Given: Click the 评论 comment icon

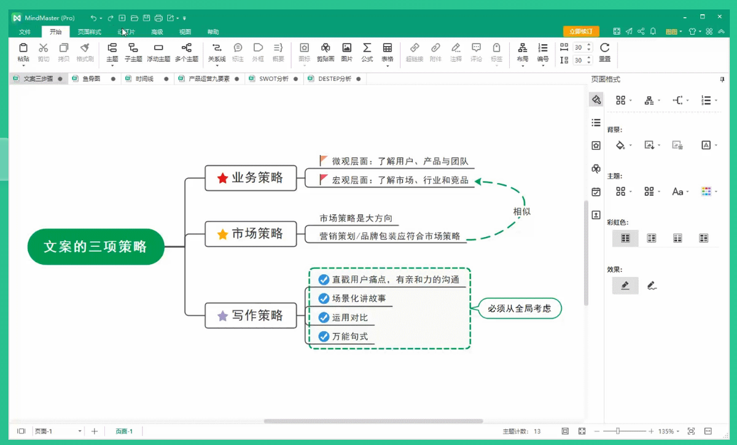Looking at the screenshot, I should (x=476, y=48).
